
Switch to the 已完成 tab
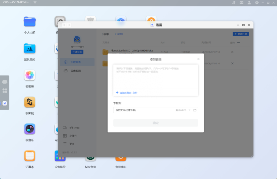pos(119,34)
